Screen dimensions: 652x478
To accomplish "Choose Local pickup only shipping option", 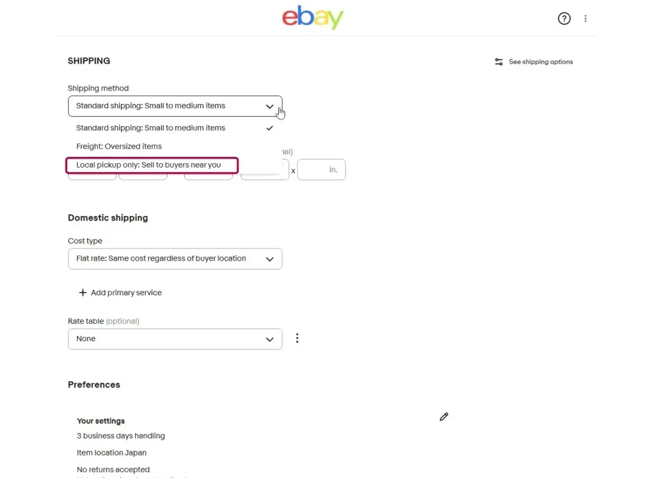I will click(x=148, y=165).
